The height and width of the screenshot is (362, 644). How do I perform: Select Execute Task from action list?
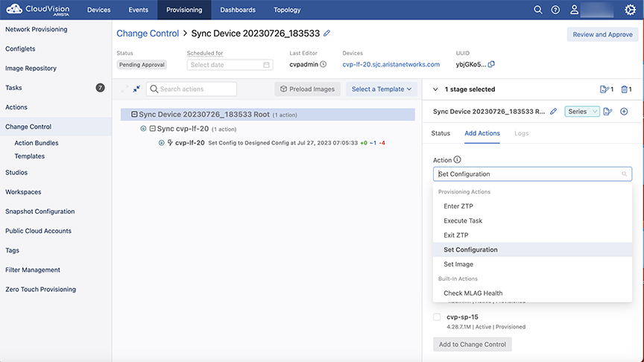(532, 220)
